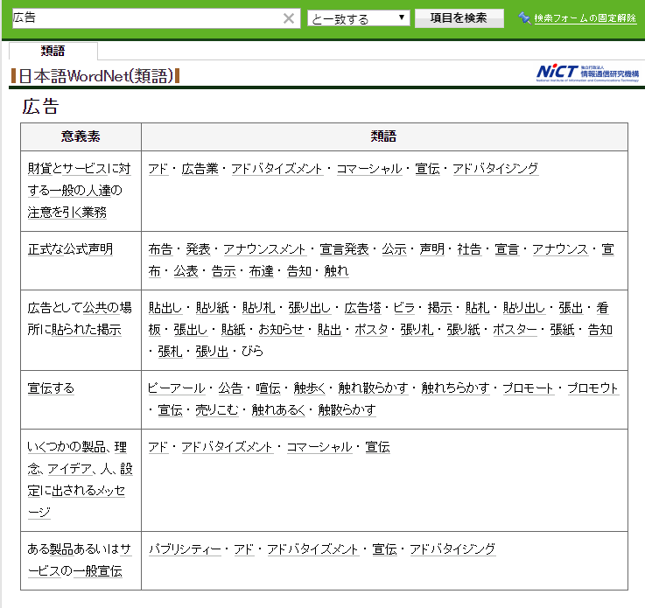Open the definition link 正式な公式声明
This screenshot has height=608, width=645.
(70, 249)
